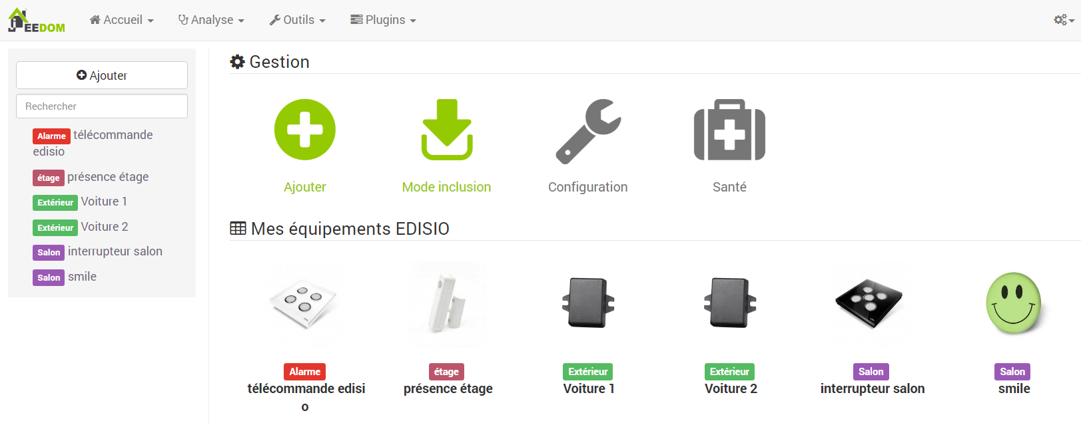
Task: Click the Jeedom logo
Action: (37, 20)
